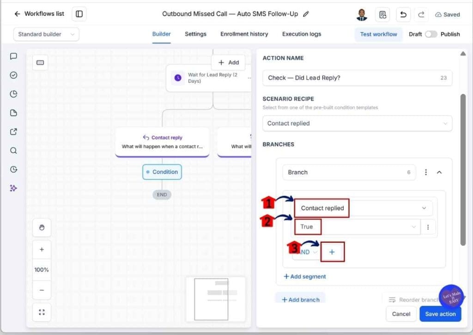Click scroll up arrow in panel

point(463,54)
